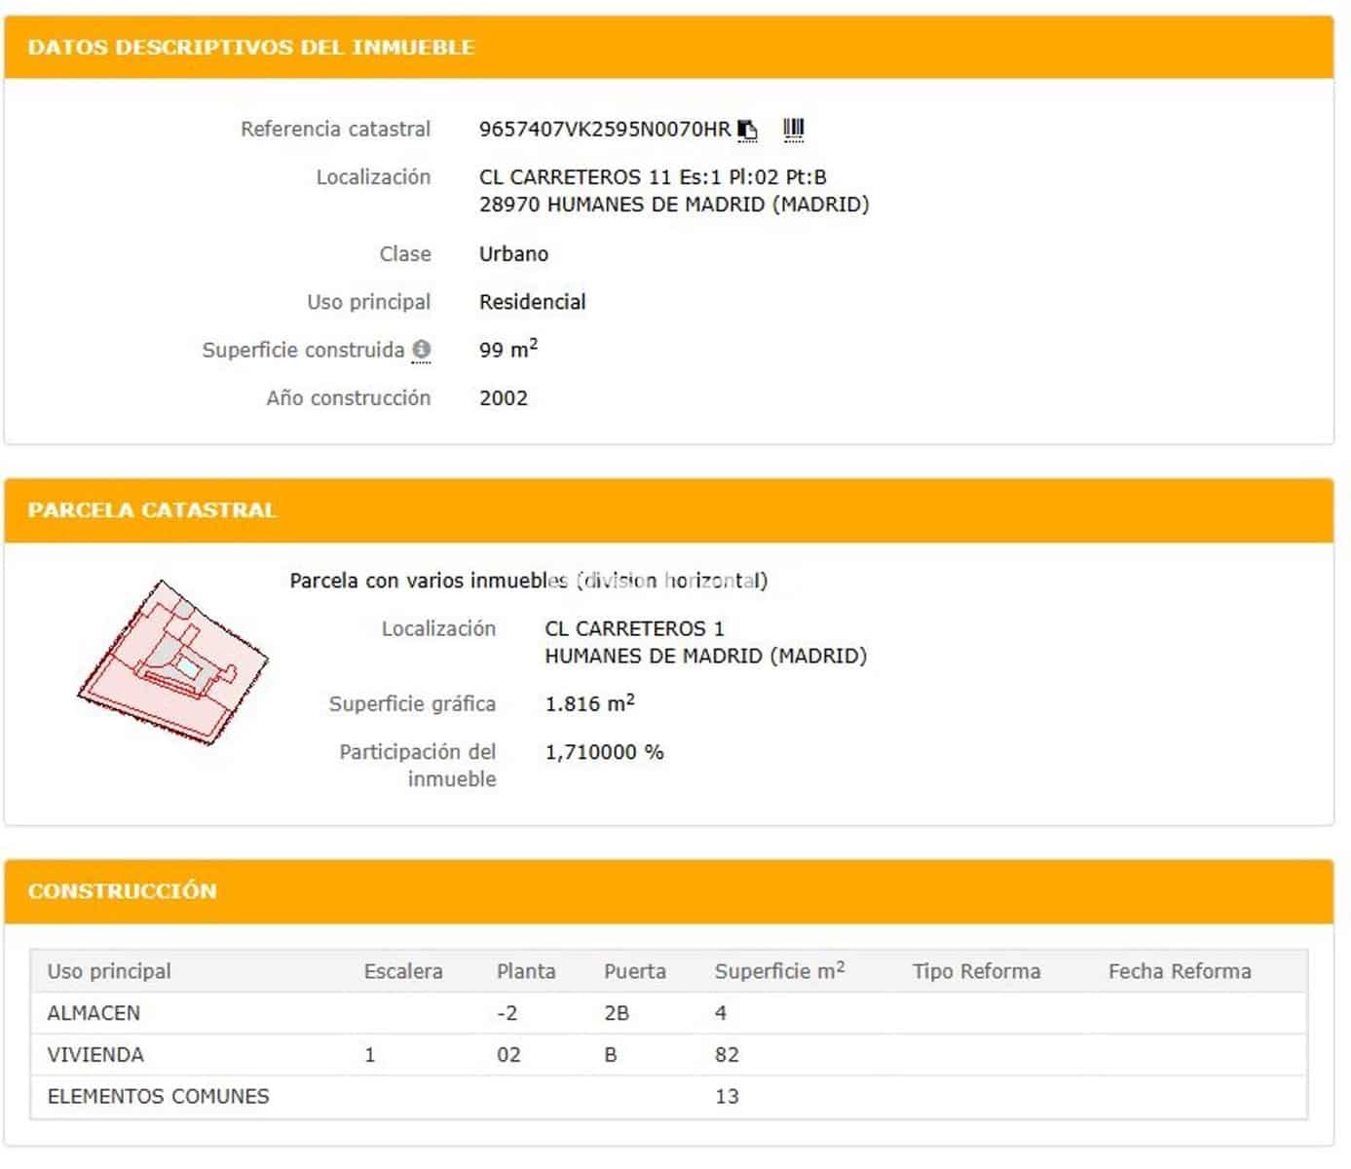
Task: Select the ALMACEN row in the construction table
Action: coord(94,1013)
